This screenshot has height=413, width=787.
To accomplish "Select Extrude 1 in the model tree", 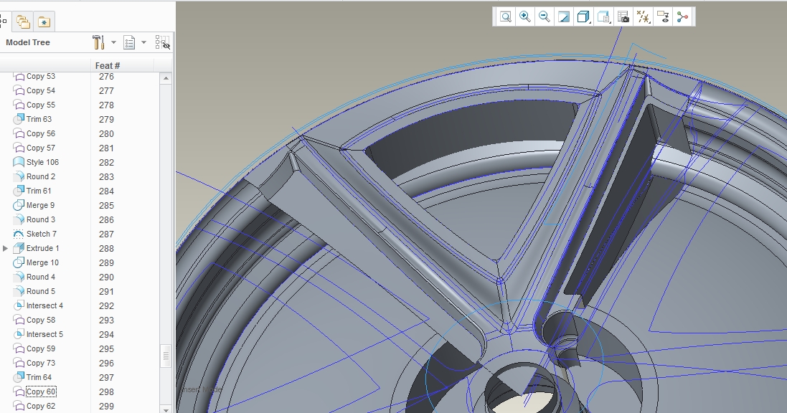I will [42, 248].
